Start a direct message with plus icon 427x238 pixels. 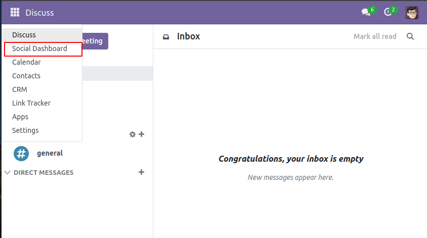tap(141, 172)
